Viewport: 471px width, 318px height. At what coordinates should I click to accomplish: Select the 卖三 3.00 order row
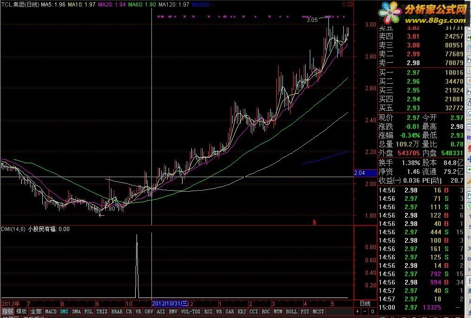[421, 45]
